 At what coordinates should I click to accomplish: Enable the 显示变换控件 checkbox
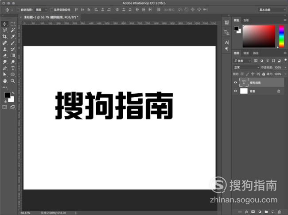click(51, 10)
